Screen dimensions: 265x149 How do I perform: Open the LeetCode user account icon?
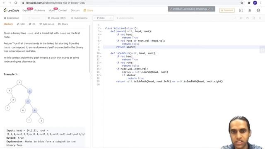(258, 10)
